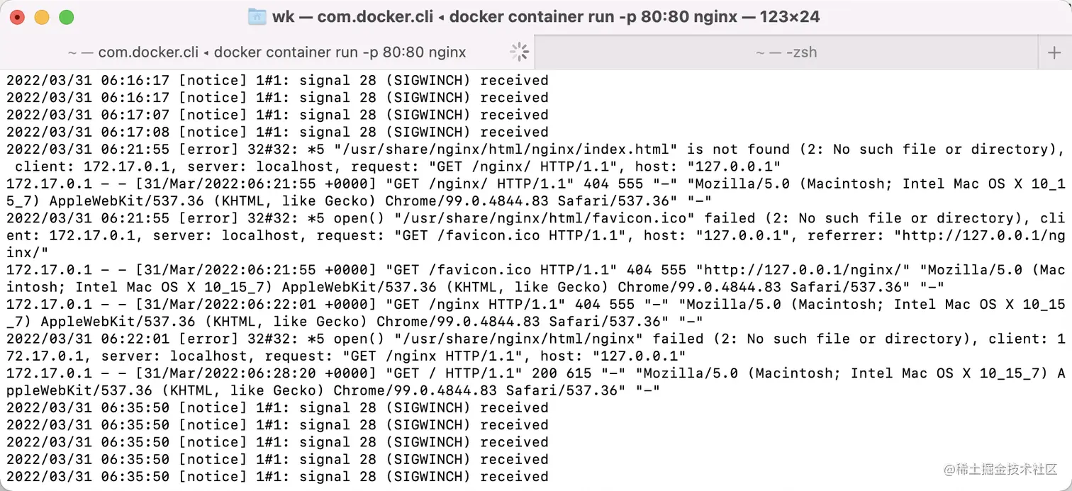Click the green full-screen window button

66,17
